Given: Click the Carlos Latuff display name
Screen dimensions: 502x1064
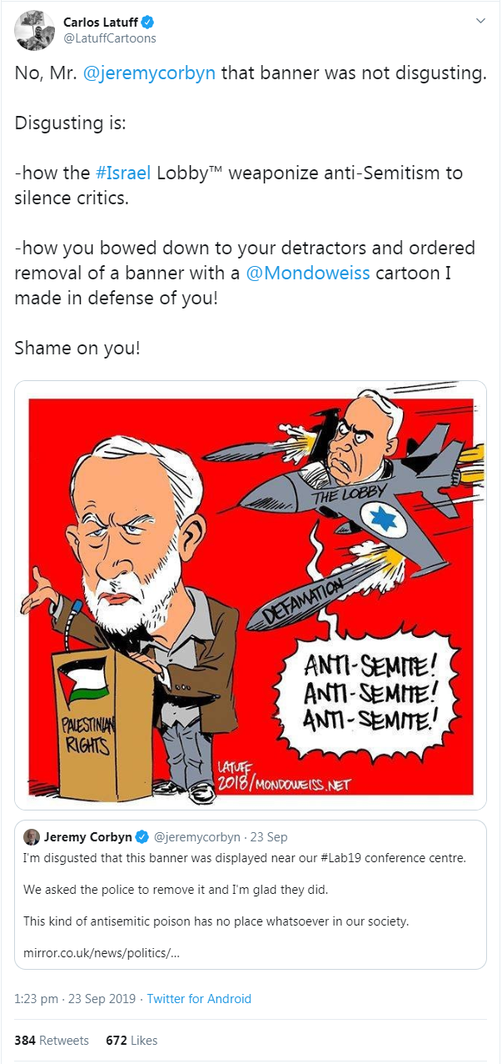Looking at the screenshot, I should coord(101,22).
